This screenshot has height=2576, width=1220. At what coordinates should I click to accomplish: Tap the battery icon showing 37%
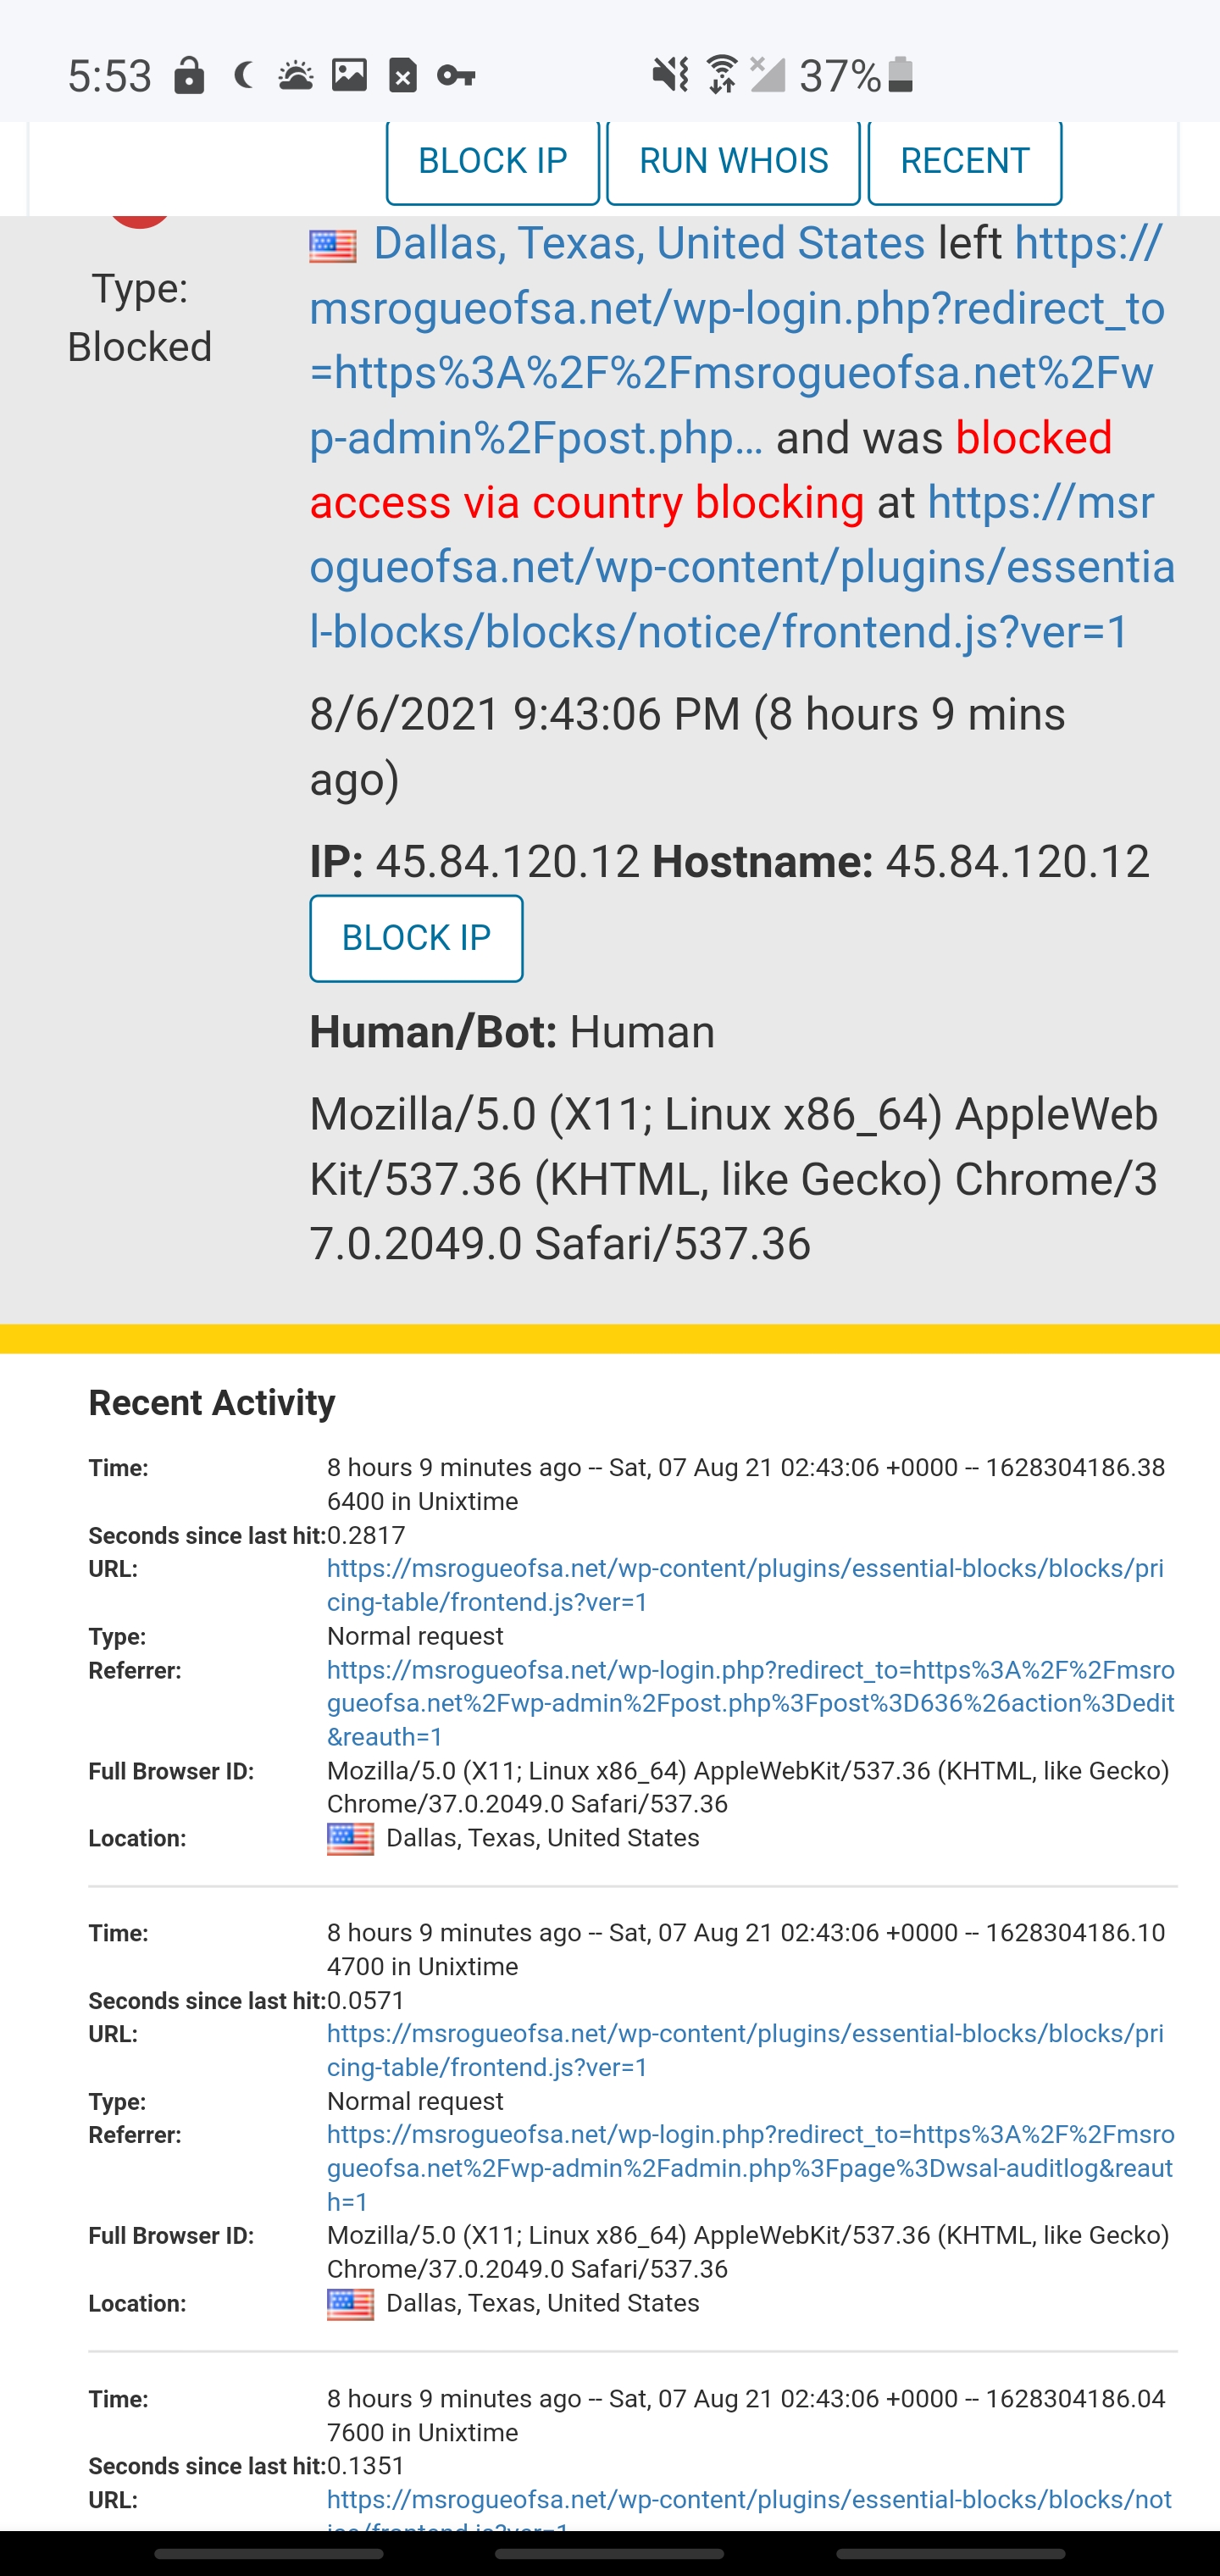click(900, 75)
